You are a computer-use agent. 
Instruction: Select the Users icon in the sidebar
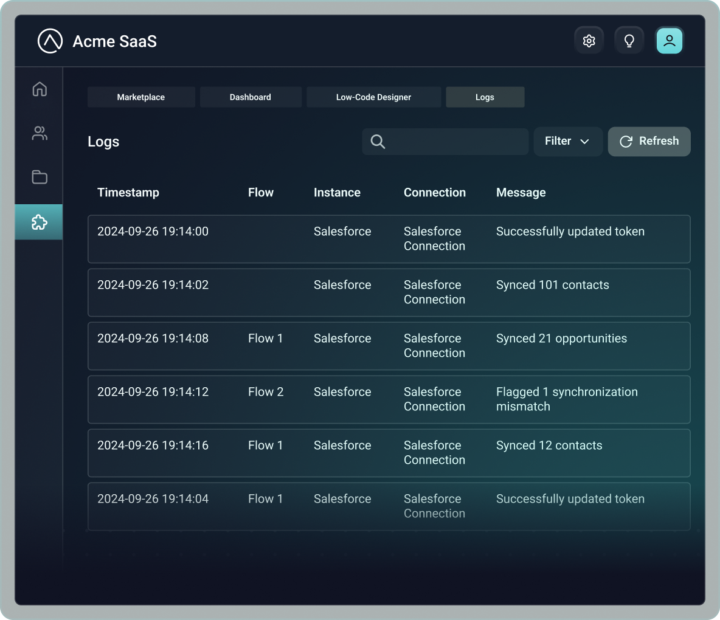[x=39, y=133]
